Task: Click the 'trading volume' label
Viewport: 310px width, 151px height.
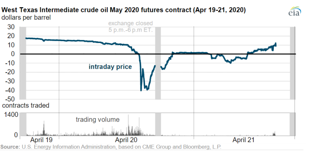Action: pyautogui.click(x=98, y=119)
